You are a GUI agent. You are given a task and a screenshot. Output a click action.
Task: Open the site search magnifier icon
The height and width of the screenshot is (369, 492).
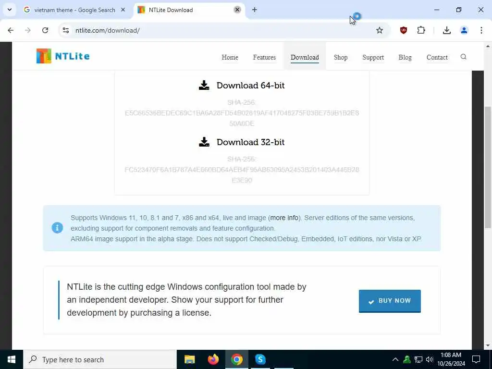(x=464, y=57)
